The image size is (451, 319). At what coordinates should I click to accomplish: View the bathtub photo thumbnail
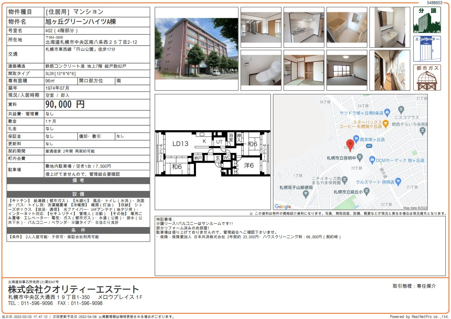[x=347, y=27]
